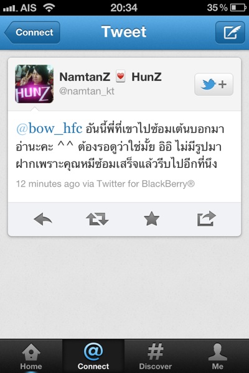Go back using the Connect button
This screenshot has height=373, width=249.
[32, 32]
